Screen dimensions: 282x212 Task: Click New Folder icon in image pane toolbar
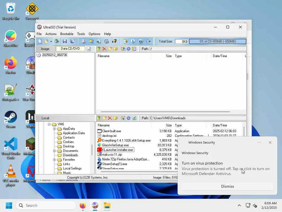point(110,49)
